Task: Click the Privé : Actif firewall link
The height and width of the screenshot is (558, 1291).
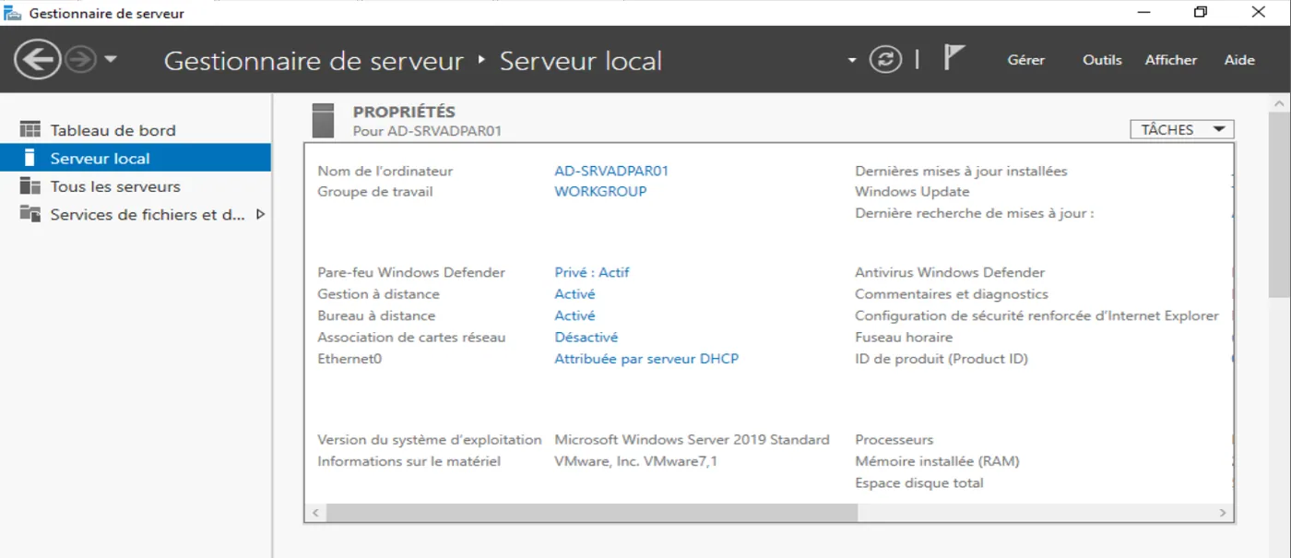Action: (x=592, y=272)
